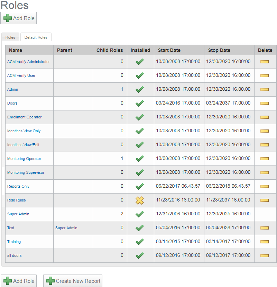Remove the Enrollment Operator role
The width and height of the screenshot is (277, 287).
[x=264, y=117]
